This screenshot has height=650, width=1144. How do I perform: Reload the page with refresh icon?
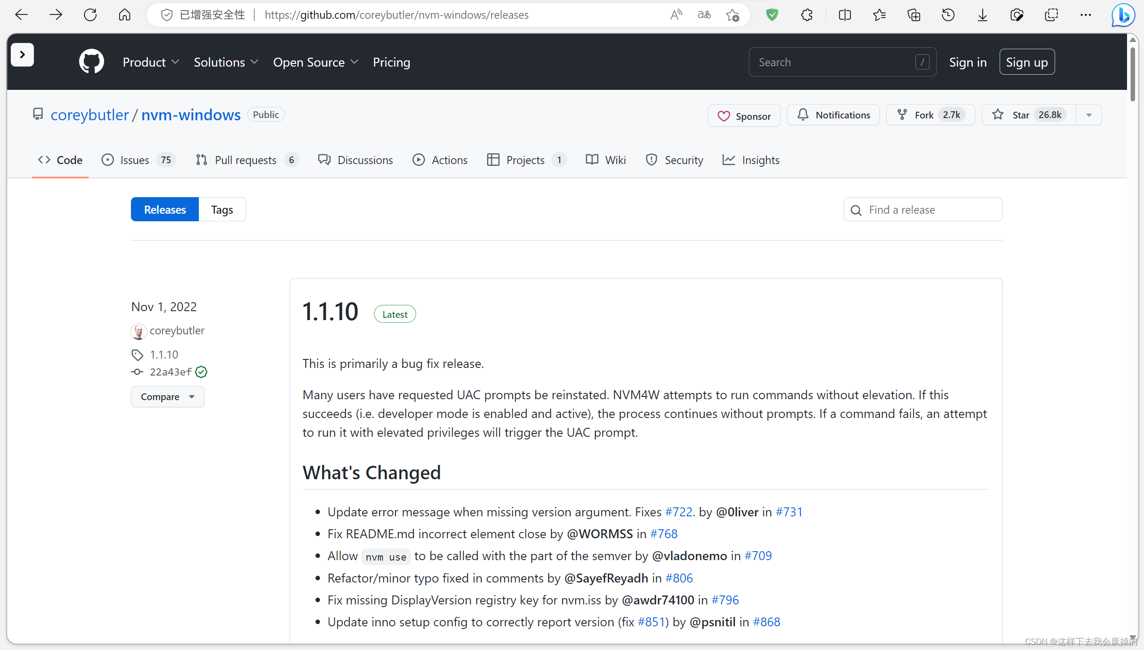[x=90, y=15]
